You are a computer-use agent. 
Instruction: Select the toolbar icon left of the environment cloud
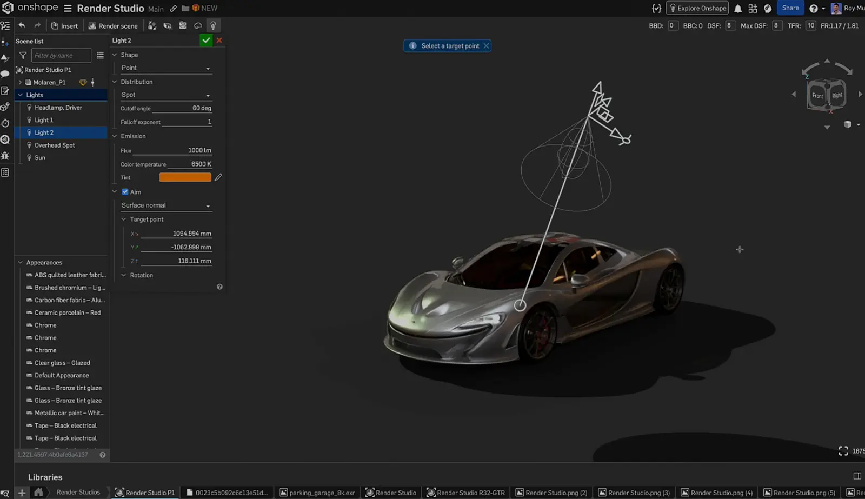pyautogui.click(x=183, y=25)
